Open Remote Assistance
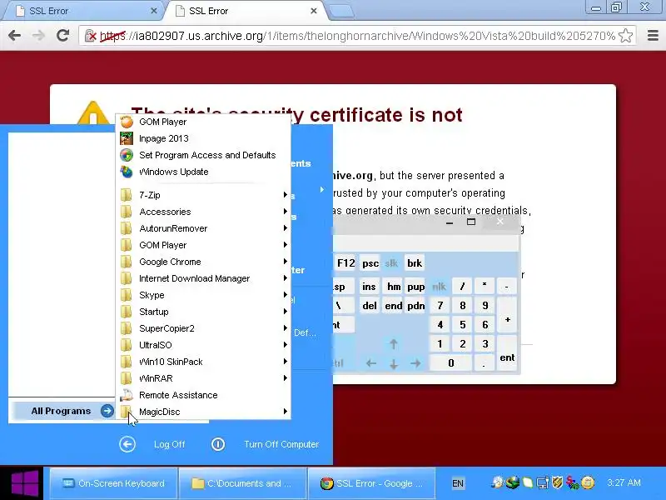 coord(203,395)
